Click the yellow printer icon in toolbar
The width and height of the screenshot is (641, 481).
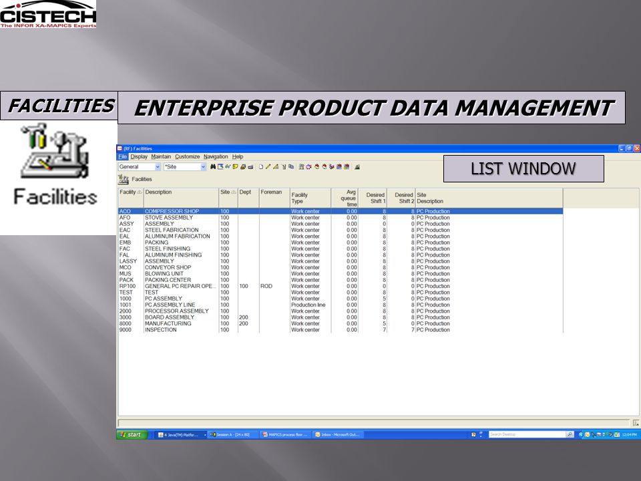tap(243, 166)
